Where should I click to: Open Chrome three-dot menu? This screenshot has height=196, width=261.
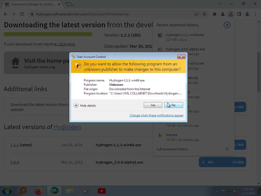pyautogui.click(x=255, y=14)
